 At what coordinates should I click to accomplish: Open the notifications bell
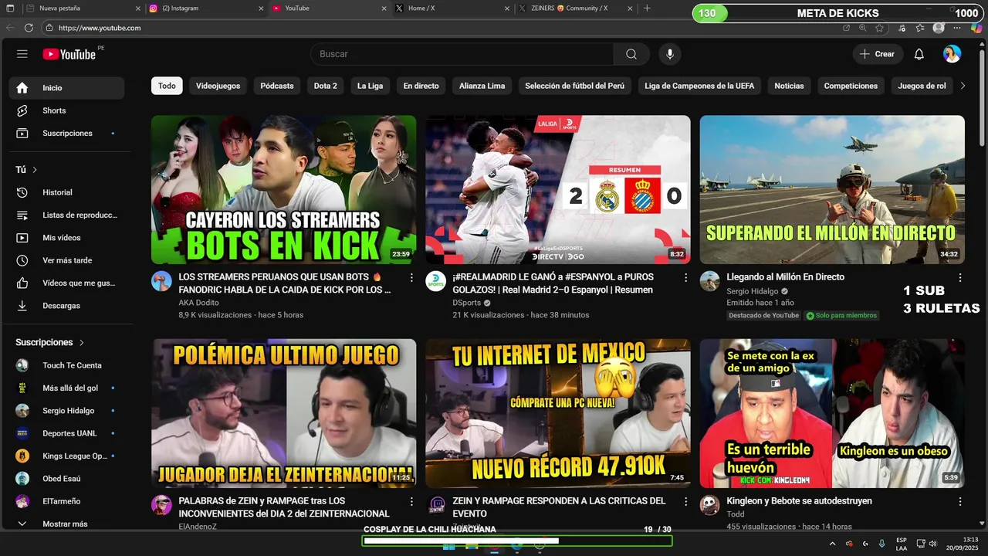919,54
